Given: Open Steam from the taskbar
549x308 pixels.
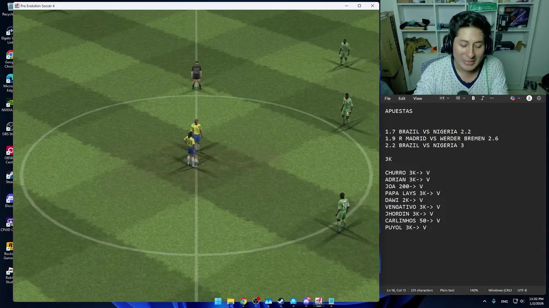Looking at the screenshot, I should [x=281, y=301].
